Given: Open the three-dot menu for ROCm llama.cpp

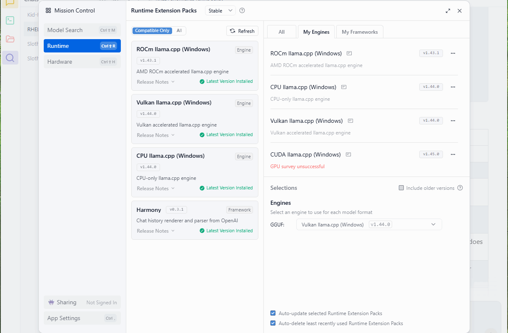Looking at the screenshot, I should (x=453, y=53).
